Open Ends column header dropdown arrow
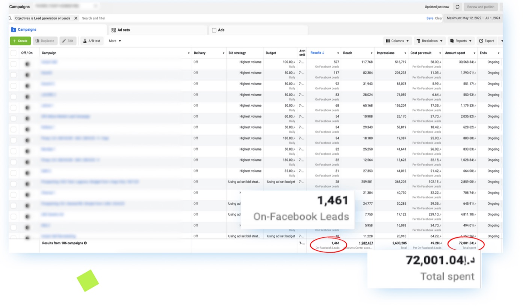Viewport: 526px width, 308px height. click(x=499, y=53)
